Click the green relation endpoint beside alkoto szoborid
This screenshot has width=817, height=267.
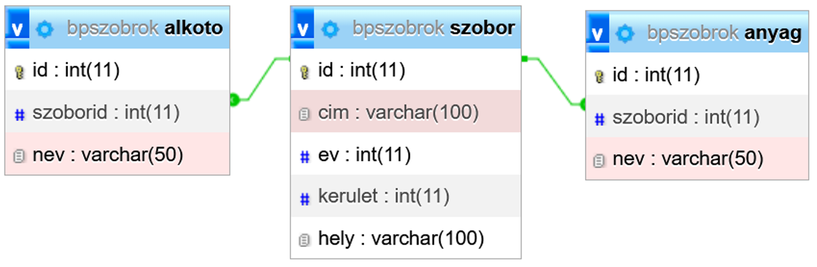click(x=235, y=99)
